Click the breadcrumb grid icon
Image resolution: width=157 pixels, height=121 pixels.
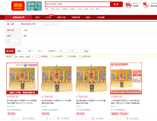point(8,24)
